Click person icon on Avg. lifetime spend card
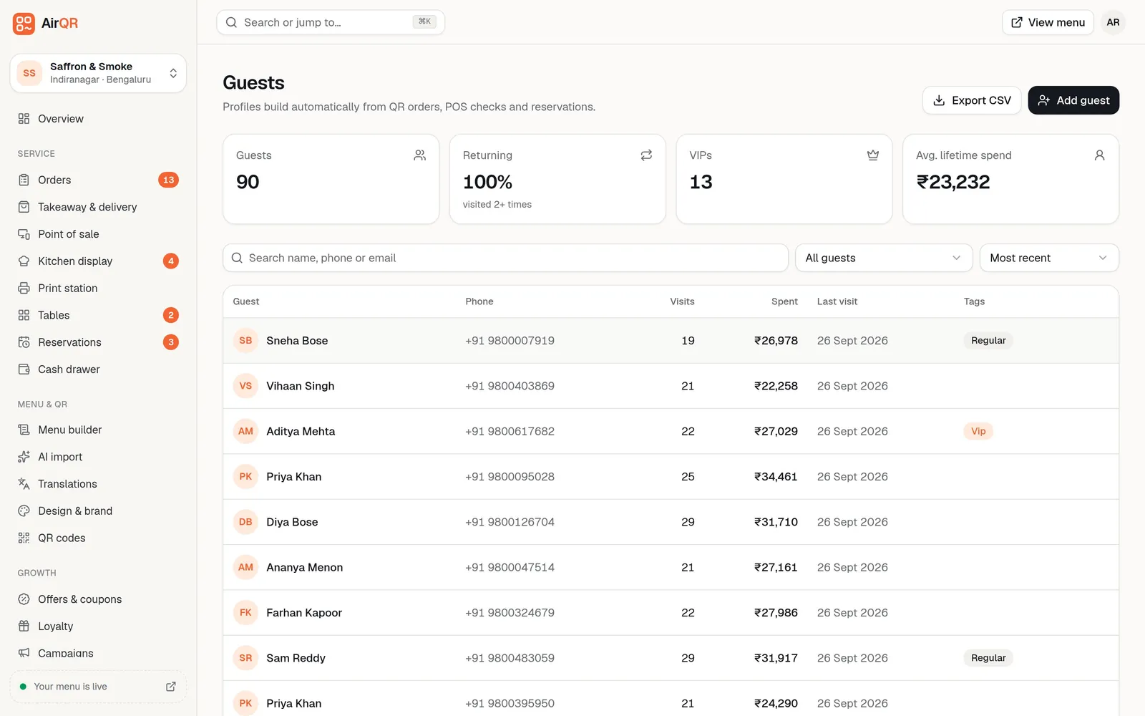Image resolution: width=1145 pixels, height=716 pixels. [1100, 155]
